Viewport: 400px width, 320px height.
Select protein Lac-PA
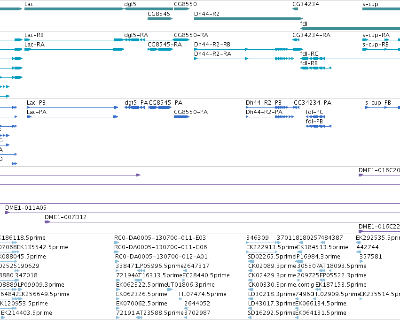coord(72,117)
